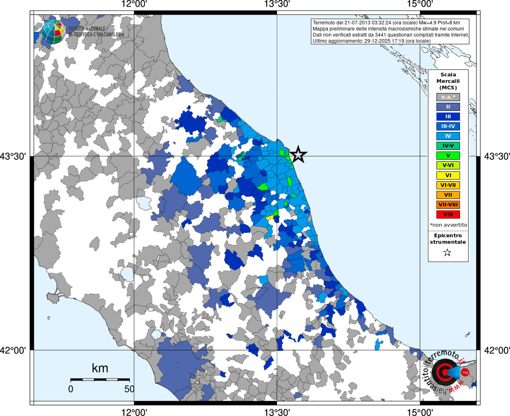Image resolution: width=510 pixels, height=416 pixels.
Task: Select the intensity IV legend swatch
Action: (x=448, y=136)
